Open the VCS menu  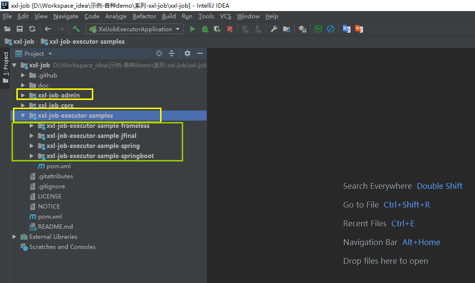point(225,16)
